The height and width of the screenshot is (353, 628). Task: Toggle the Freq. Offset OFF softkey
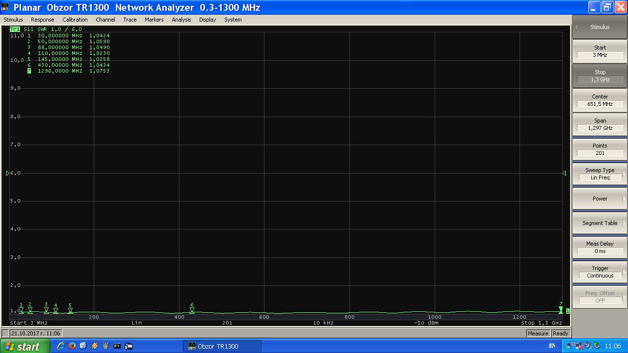(600, 297)
